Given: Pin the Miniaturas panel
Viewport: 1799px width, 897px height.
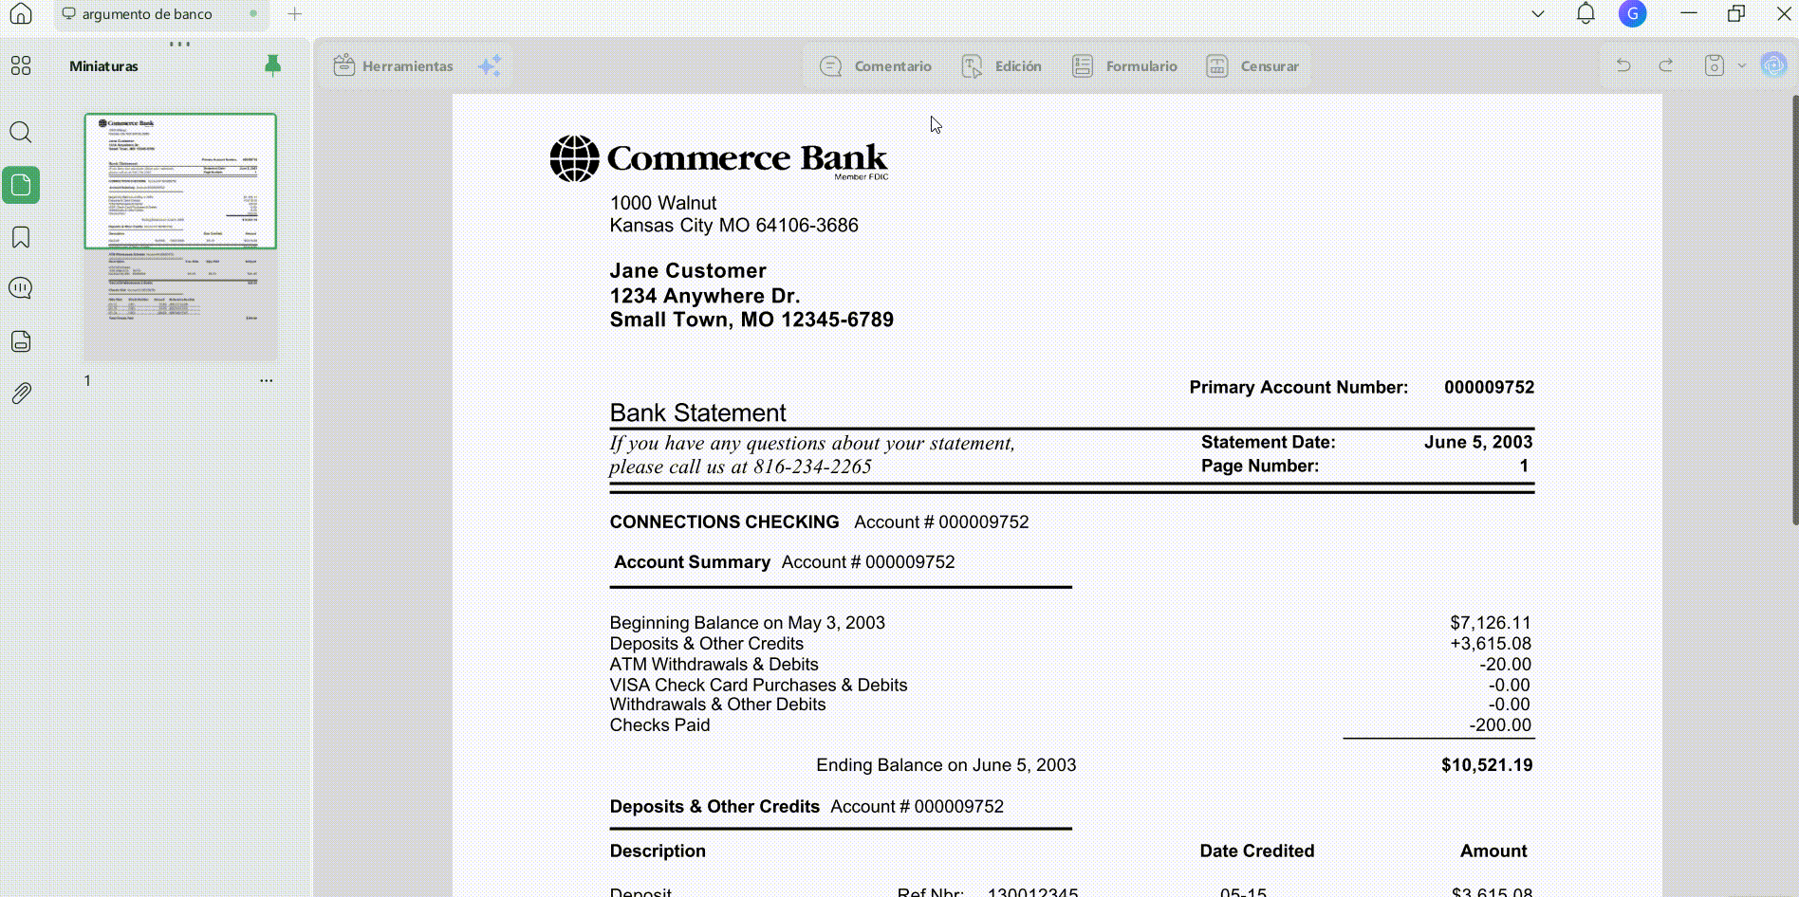Looking at the screenshot, I should (272, 65).
